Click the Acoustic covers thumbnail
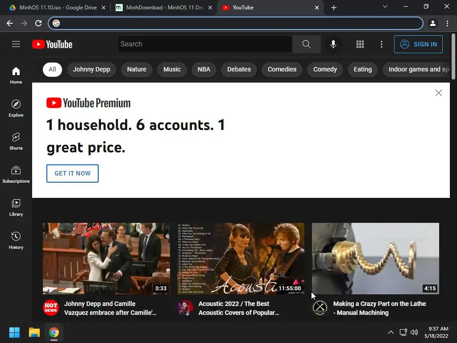The width and height of the screenshot is (457, 343). point(241,259)
